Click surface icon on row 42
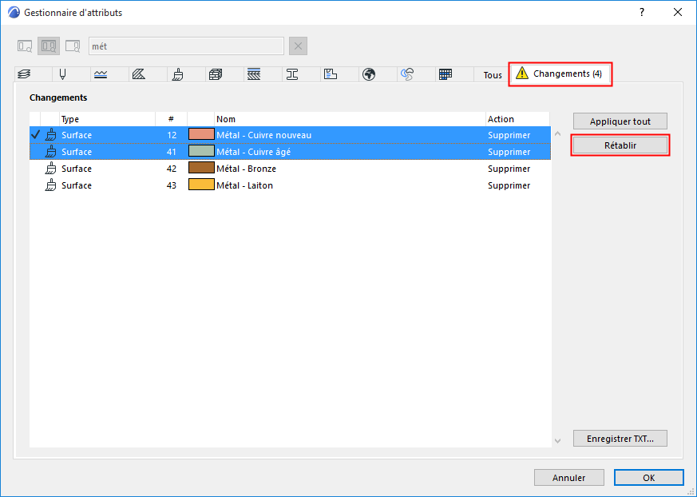697x497 pixels. point(51,169)
